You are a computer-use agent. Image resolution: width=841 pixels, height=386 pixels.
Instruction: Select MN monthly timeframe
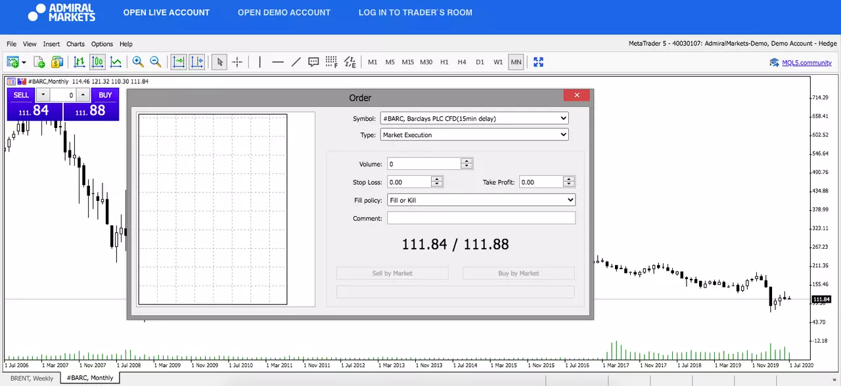[x=516, y=62]
